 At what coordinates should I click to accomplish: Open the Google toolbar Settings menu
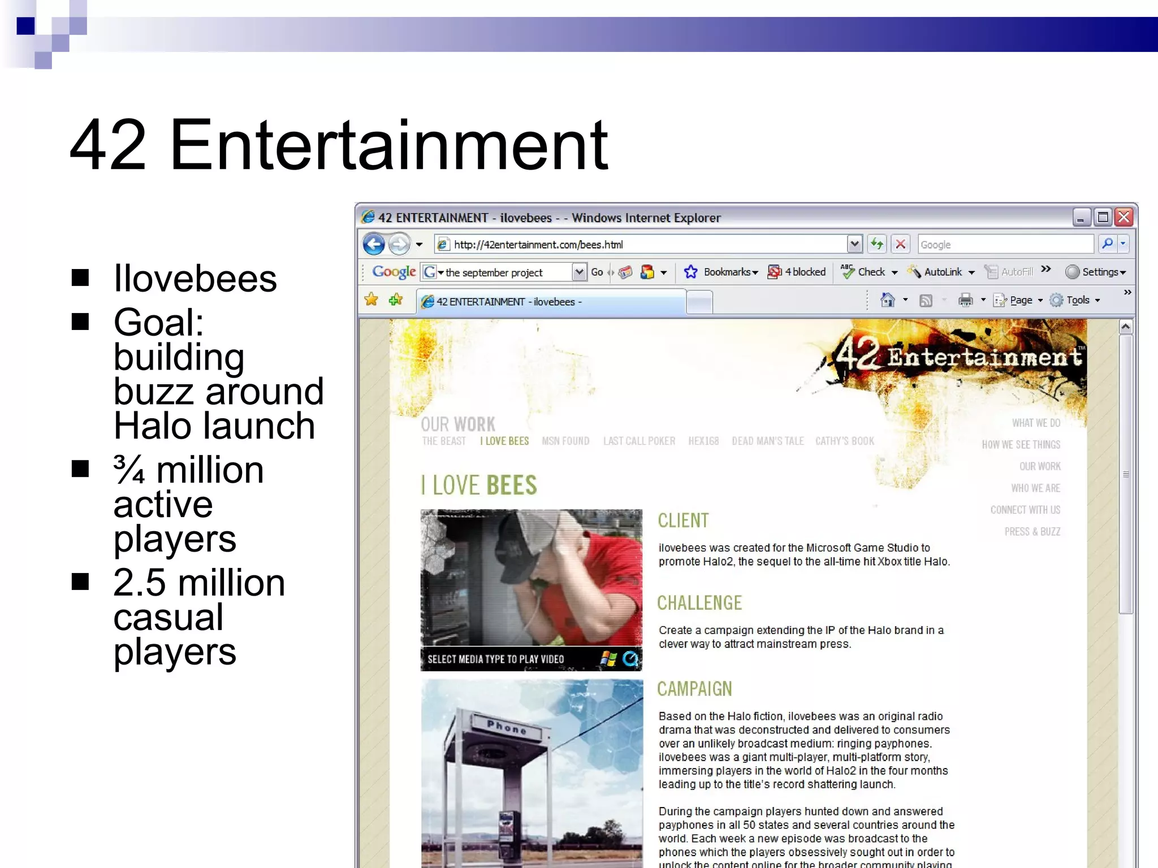tap(1096, 272)
